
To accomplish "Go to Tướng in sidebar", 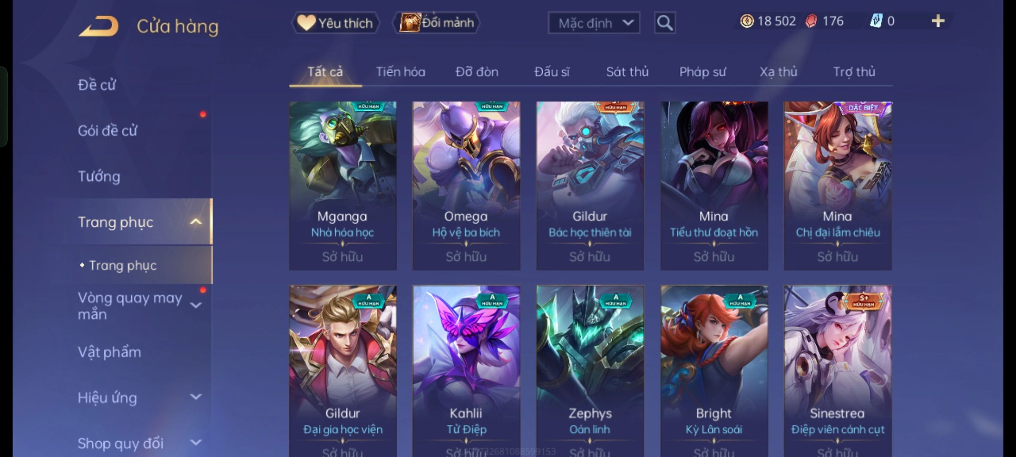I will (99, 176).
